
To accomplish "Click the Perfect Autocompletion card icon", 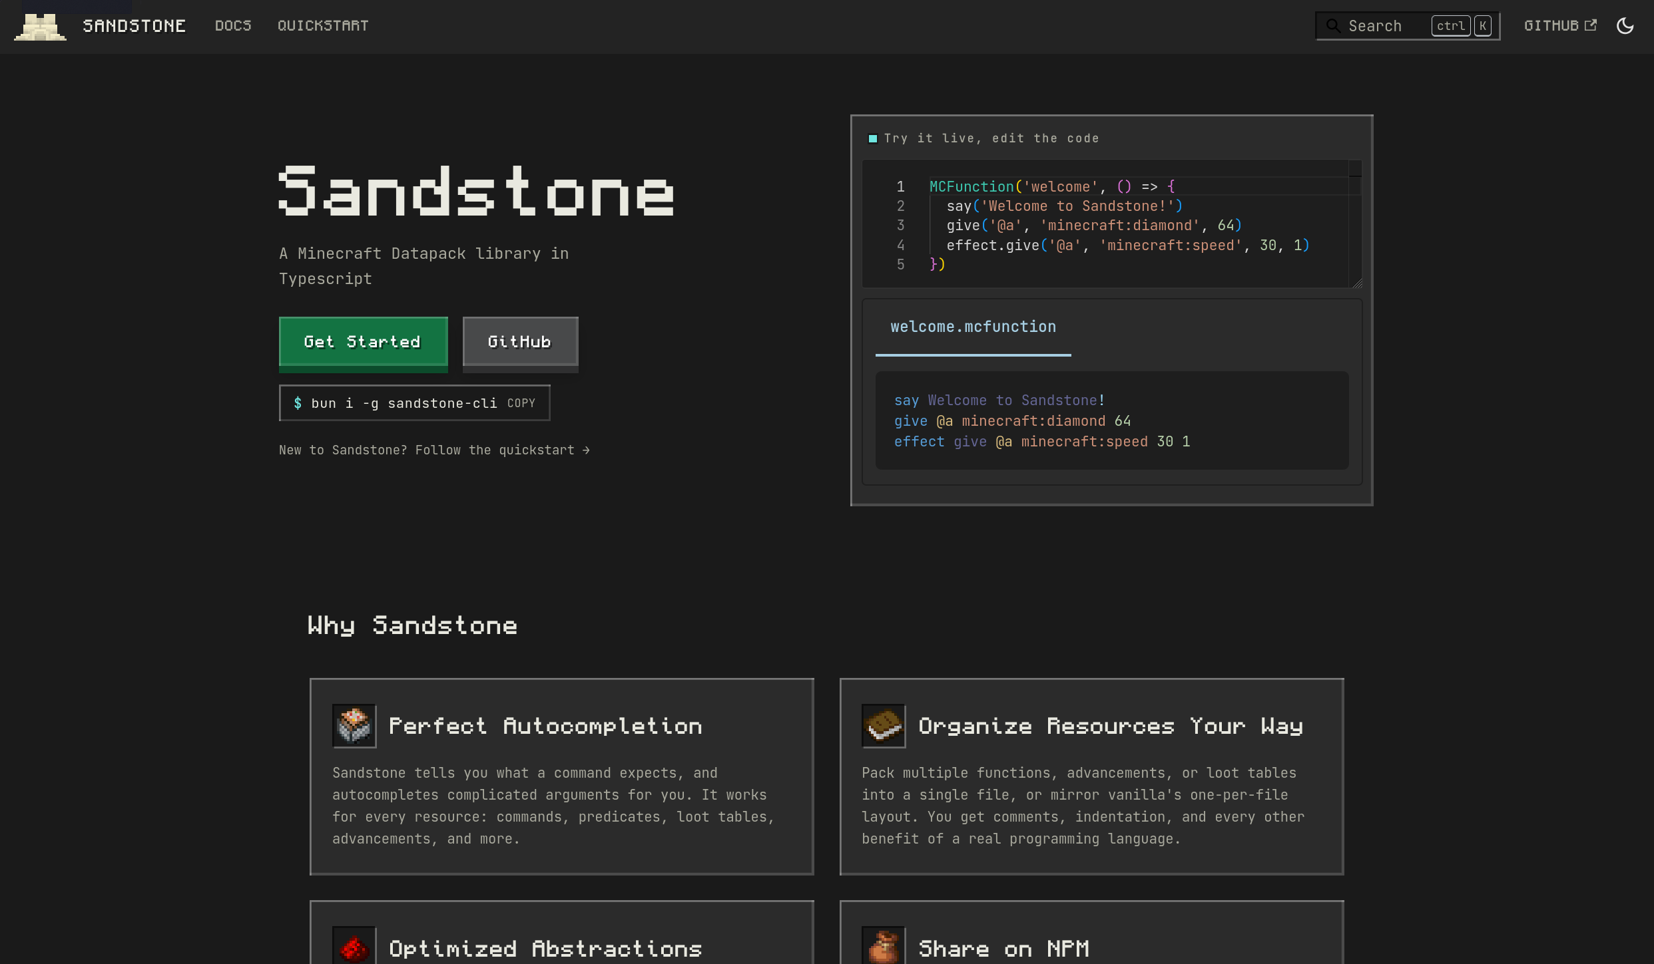I will coord(354,726).
